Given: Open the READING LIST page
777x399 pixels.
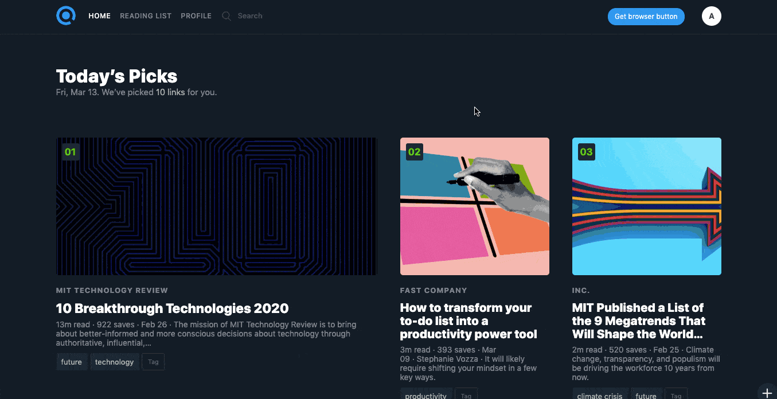Looking at the screenshot, I should 146,16.
